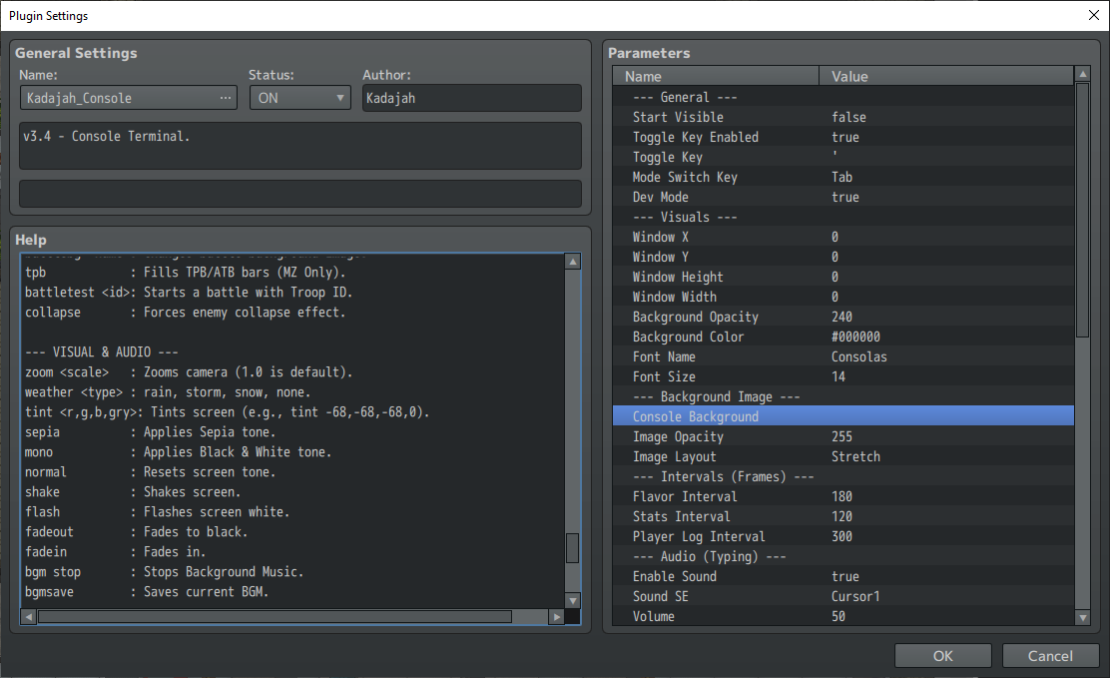
Task: Select the Enable Sound parameter row
Action: (x=843, y=577)
